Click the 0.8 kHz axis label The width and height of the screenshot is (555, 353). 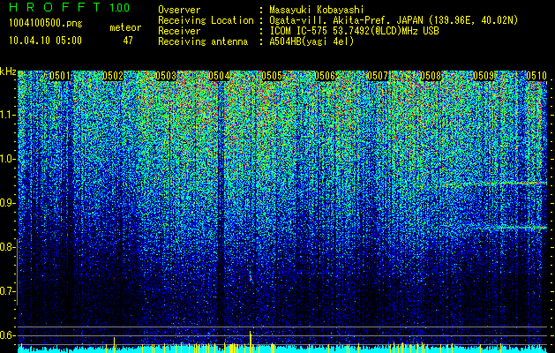[x=6, y=247]
